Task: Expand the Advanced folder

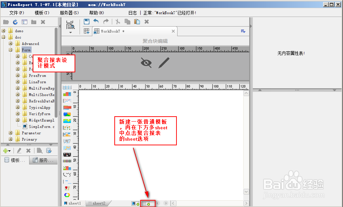Action: pyautogui.click(x=11, y=44)
